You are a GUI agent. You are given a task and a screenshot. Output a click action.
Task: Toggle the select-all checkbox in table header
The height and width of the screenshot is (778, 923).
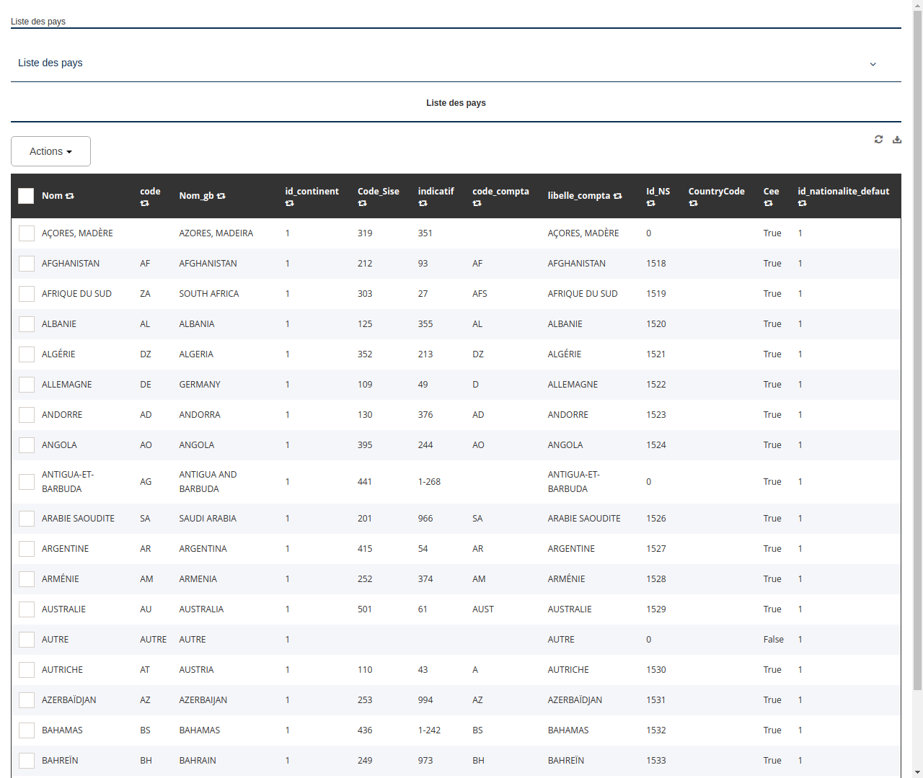tap(26, 195)
